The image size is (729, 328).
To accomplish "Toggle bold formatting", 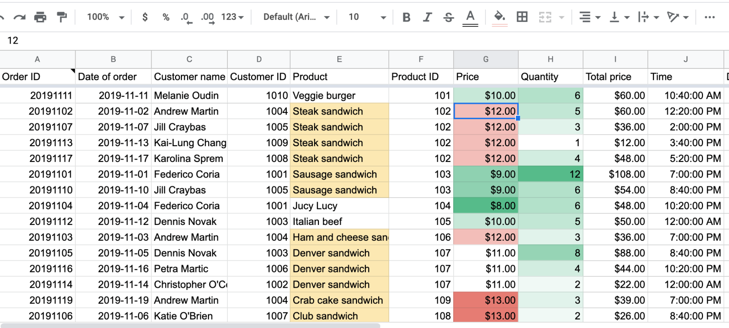I will pos(406,17).
